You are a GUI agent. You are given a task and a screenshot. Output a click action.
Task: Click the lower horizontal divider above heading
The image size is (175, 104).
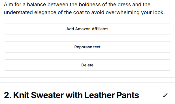[x=87, y=83]
